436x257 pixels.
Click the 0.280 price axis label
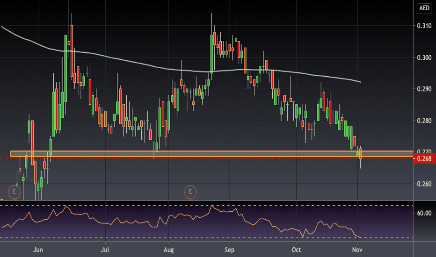(424, 121)
